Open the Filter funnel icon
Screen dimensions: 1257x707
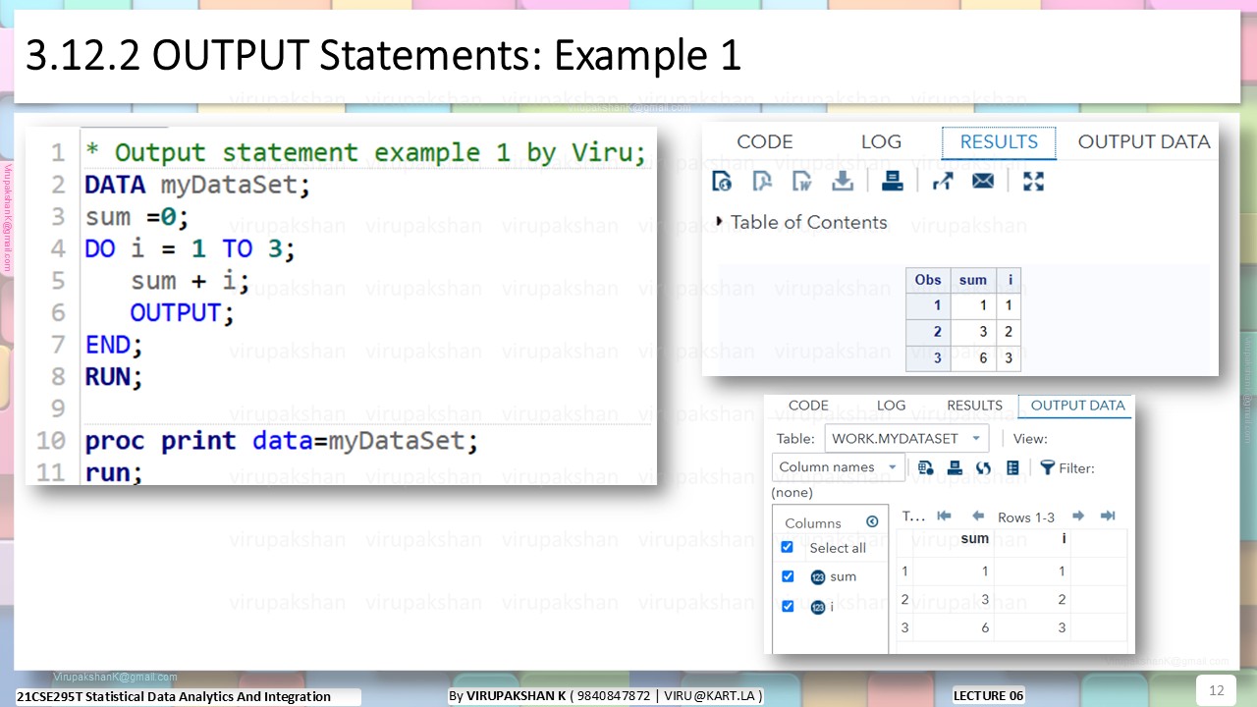click(1047, 468)
